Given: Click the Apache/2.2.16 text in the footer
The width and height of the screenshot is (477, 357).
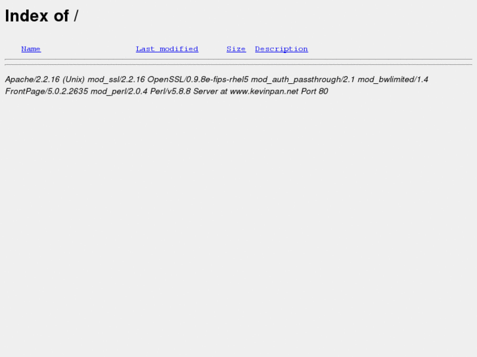Looking at the screenshot, I should (32, 80).
